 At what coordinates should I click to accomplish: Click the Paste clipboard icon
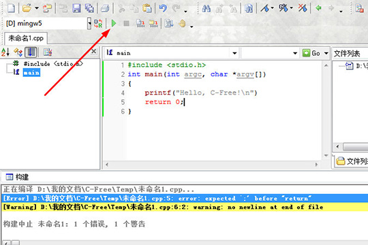tap(147, 8)
